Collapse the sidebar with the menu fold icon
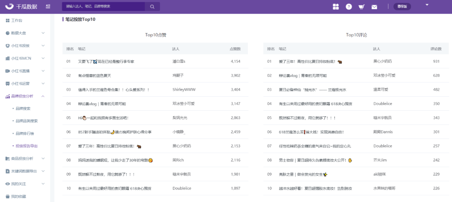The image size is (452, 202). [48, 6]
